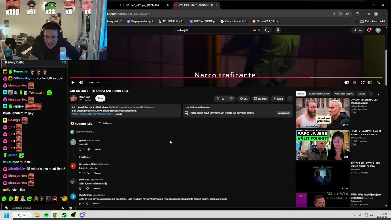This screenshot has width=391, height=220.
Task: Open the YouTube account avatar menu
Action: coord(378,30)
